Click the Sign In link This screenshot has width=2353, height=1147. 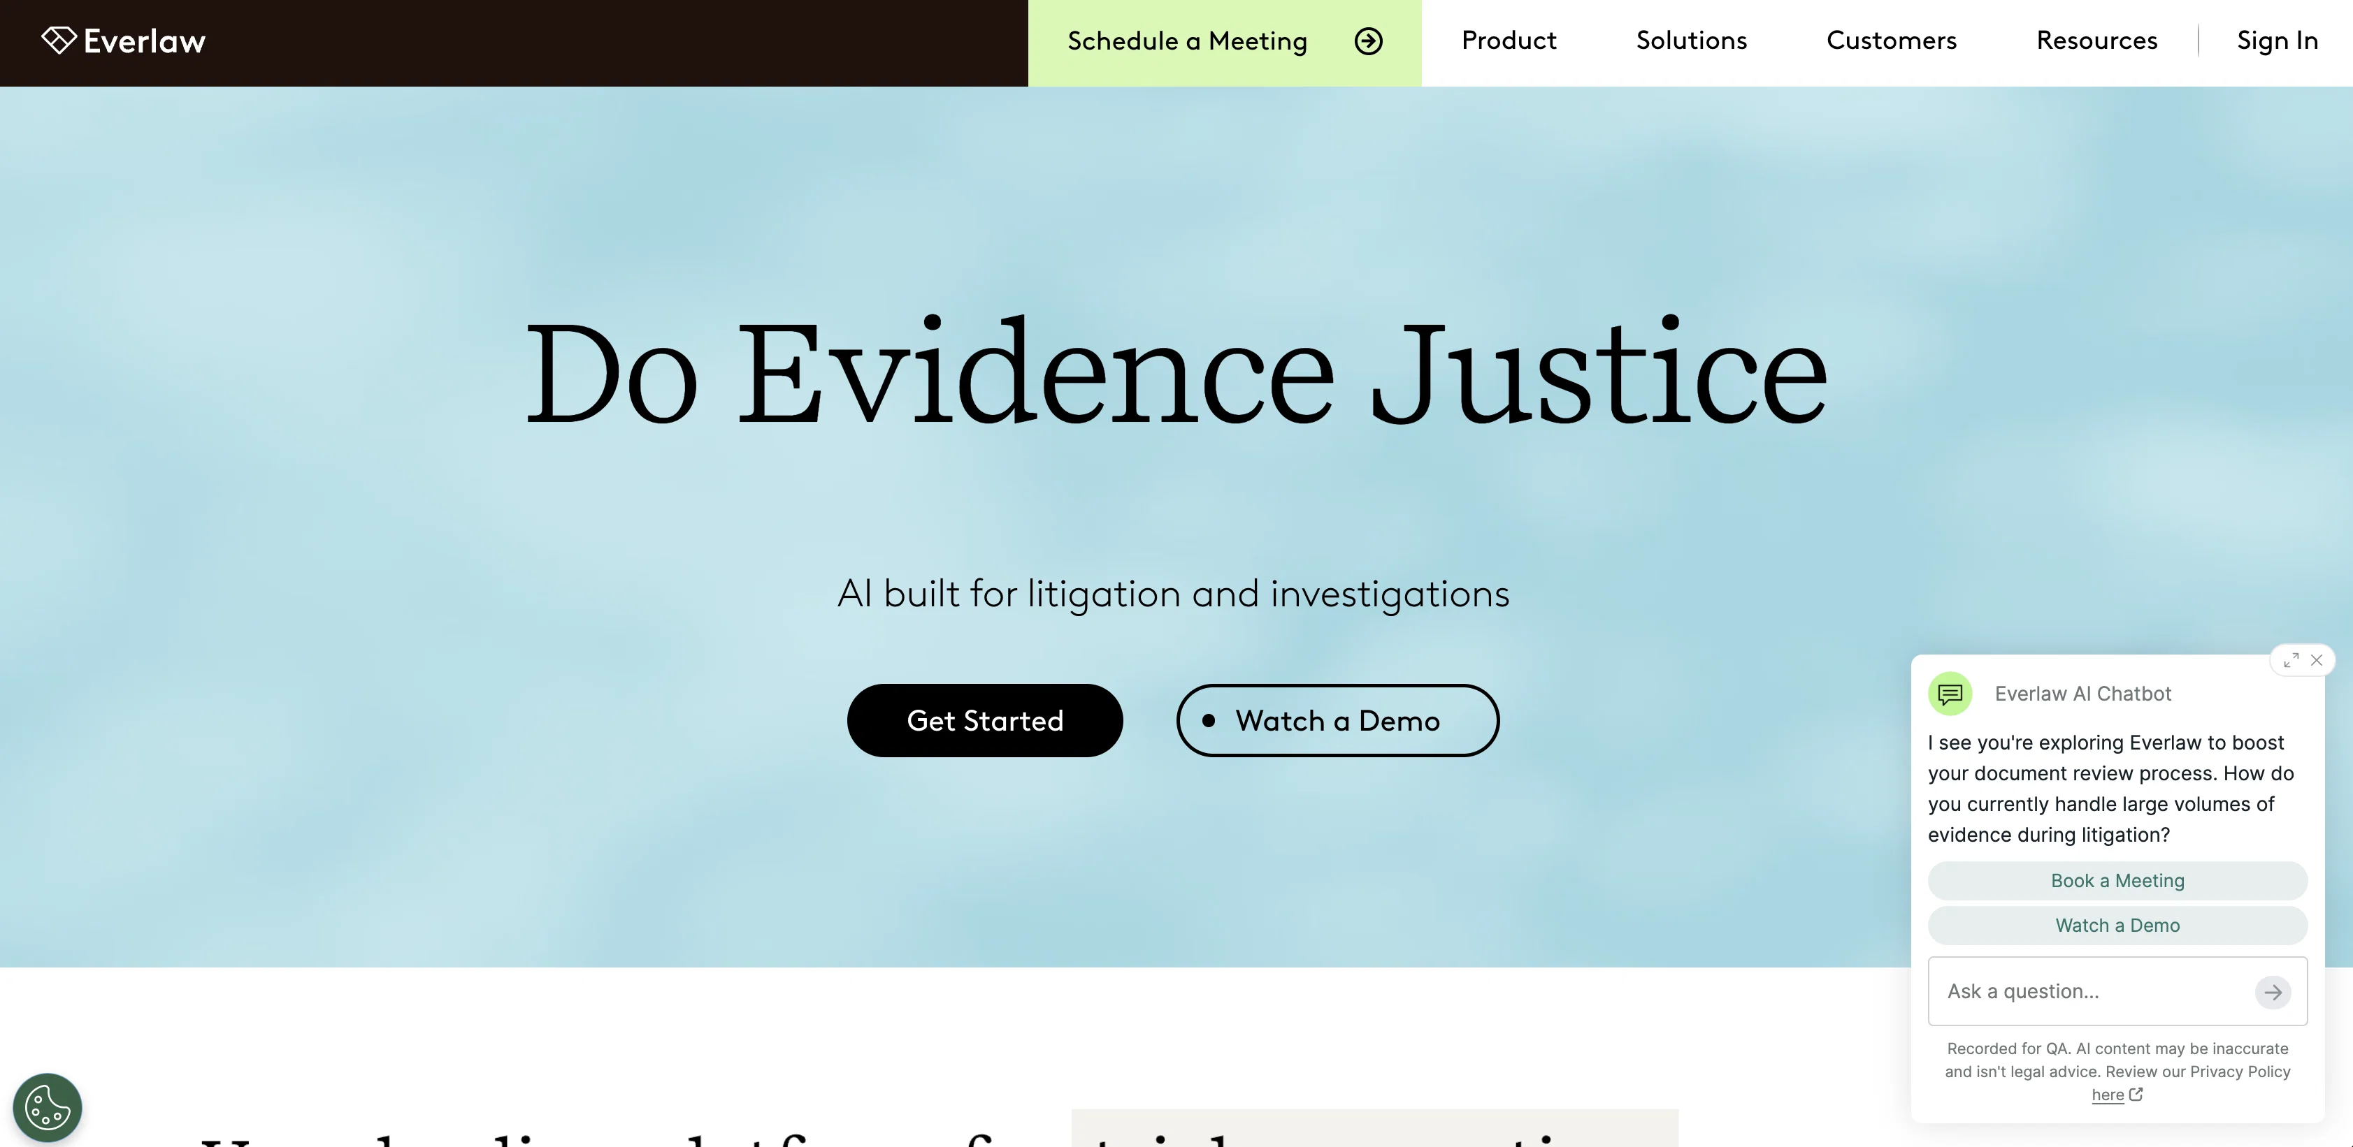(2278, 40)
